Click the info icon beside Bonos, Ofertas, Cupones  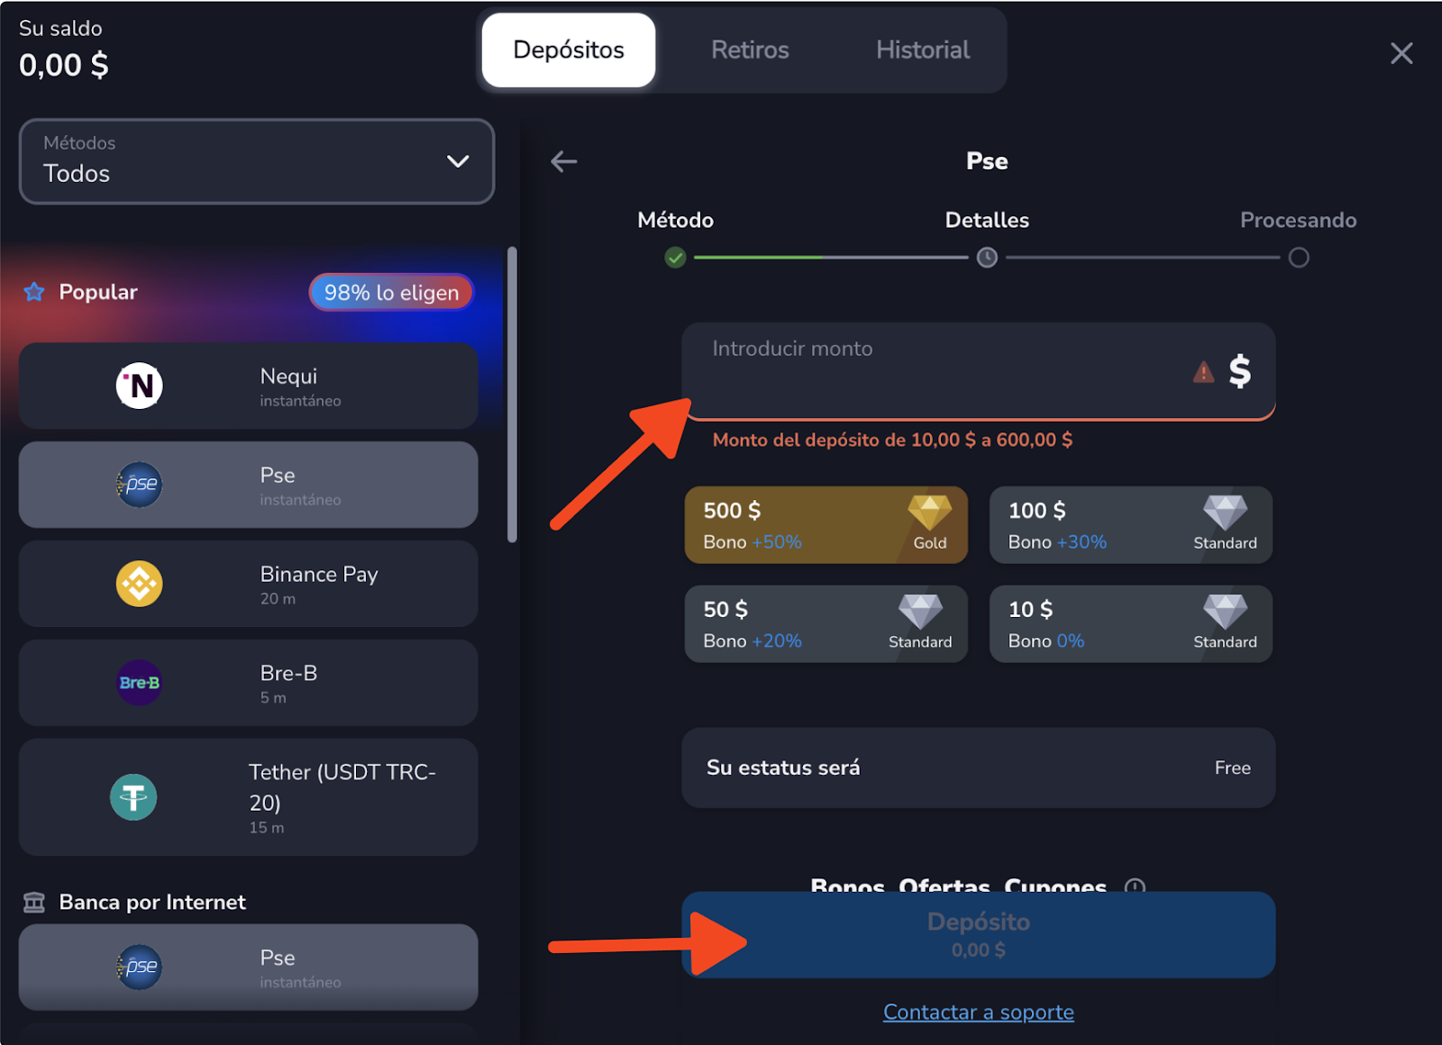[1135, 886]
